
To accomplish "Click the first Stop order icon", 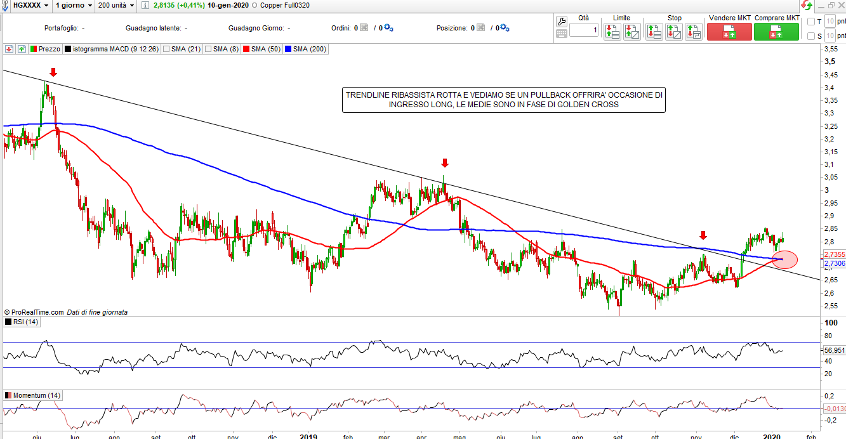I will (654, 31).
